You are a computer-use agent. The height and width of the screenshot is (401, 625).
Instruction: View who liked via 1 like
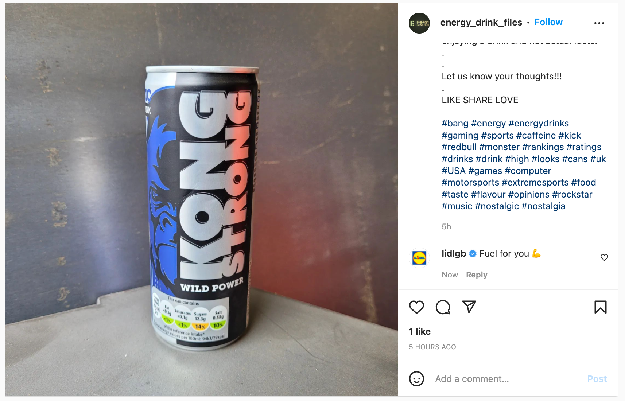(420, 331)
